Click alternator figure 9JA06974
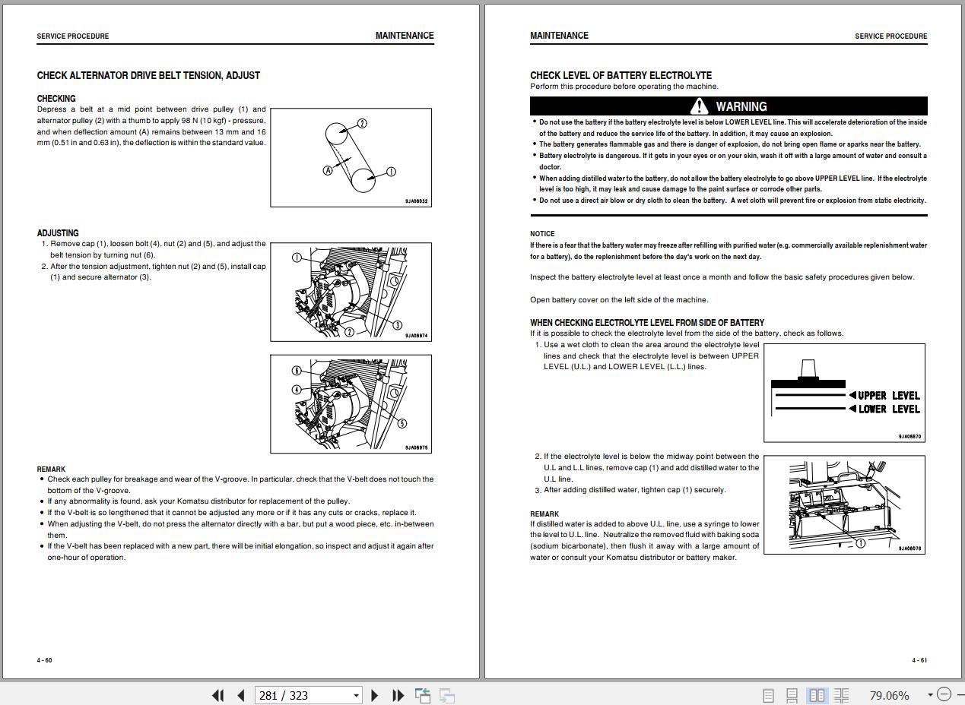Image resolution: width=965 pixels, height=705 pixels. [351, 292]
